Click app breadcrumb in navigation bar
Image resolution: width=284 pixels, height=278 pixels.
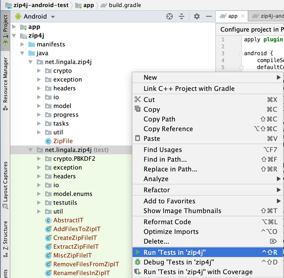(85, 5)
